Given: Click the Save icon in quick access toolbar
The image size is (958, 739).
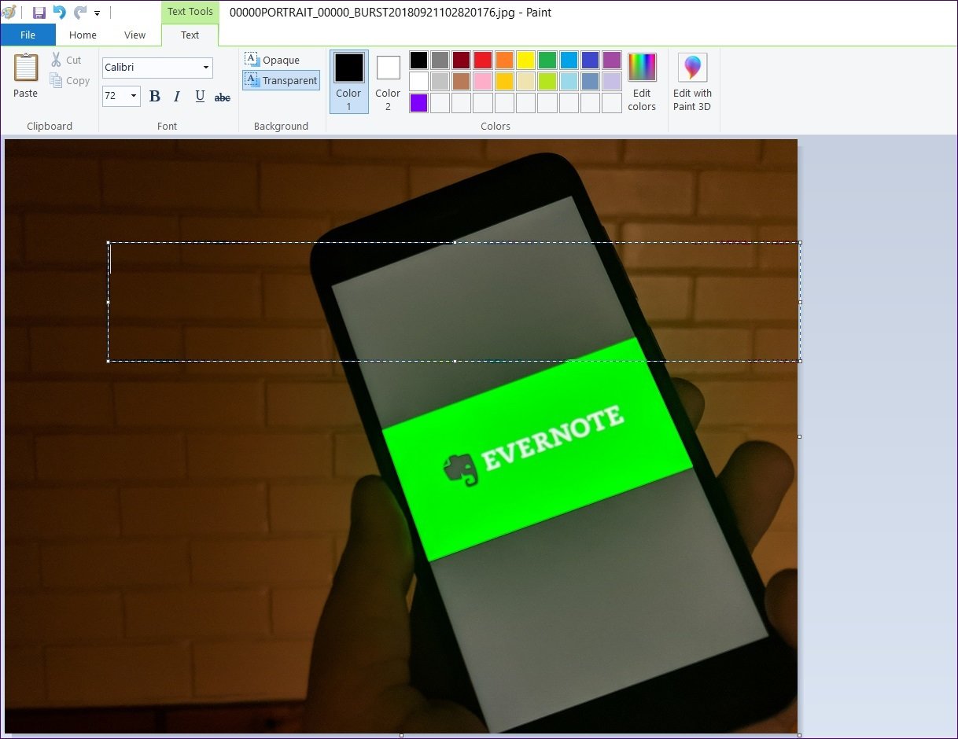Looking at the screenshot, I should [39, 13].
